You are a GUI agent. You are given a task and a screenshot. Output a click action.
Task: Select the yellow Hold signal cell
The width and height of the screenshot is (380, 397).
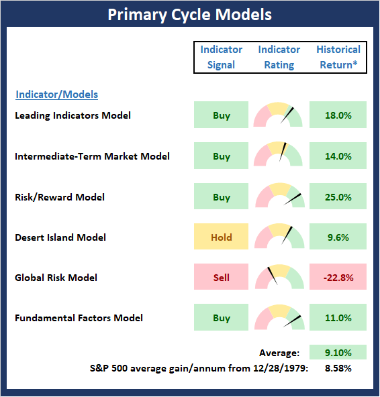tap(221, 237)
